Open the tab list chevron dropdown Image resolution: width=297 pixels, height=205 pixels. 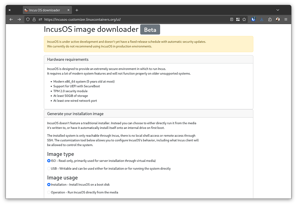pyautogui.click(x=278, y=10)
